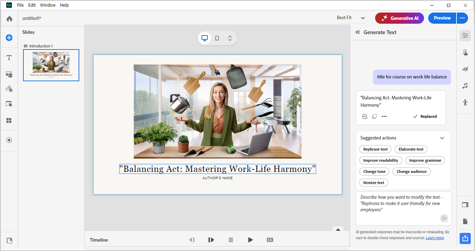475x251 pixels.
Task: Enable closed captions in the timeline
Action: [x=270, y=240]
